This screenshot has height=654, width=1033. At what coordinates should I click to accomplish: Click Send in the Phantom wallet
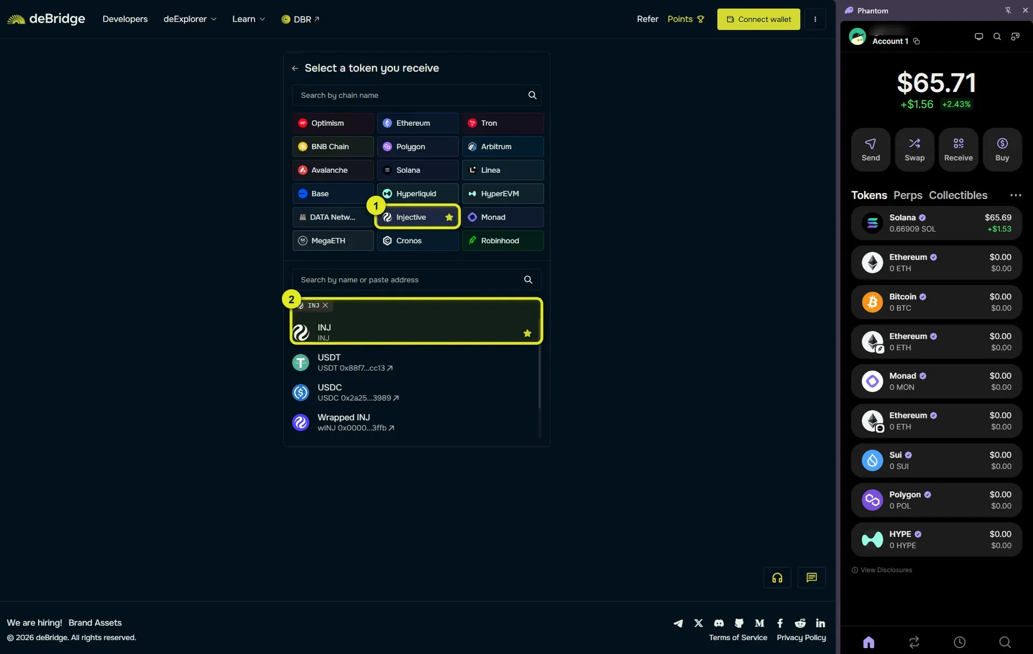coord(871,150)
